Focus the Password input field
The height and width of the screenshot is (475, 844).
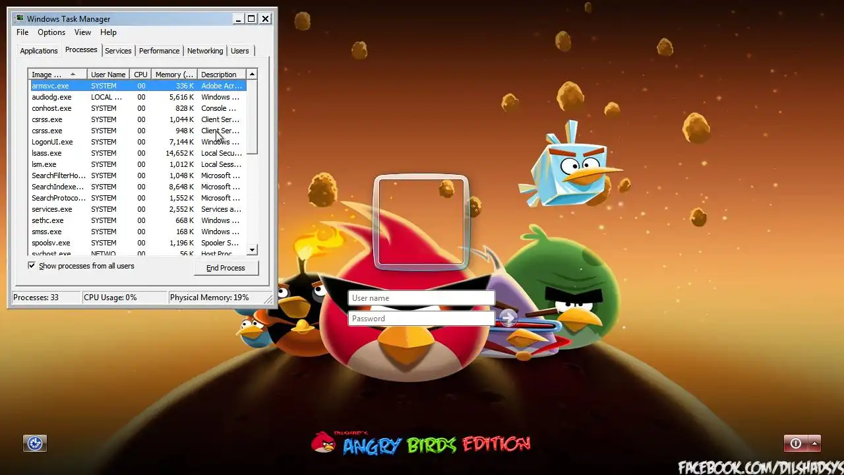click(421, 319)
